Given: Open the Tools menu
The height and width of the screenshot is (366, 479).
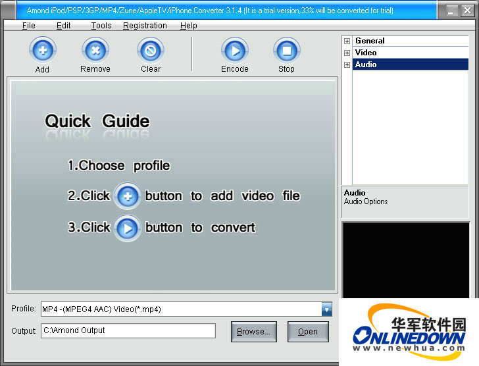Looking at the screenshot, I should pos(101,26).
